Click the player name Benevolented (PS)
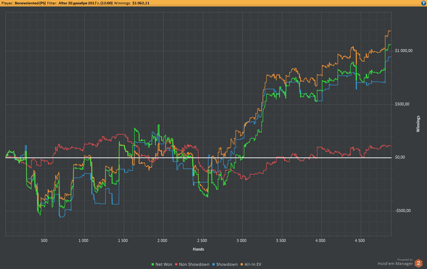The image size is (427, 269). [30, 3]
